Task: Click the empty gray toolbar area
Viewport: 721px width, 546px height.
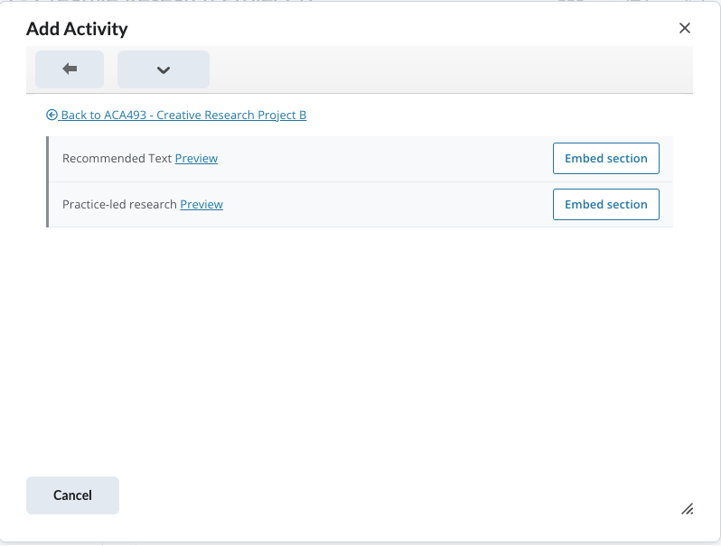Action: (452, 69)
